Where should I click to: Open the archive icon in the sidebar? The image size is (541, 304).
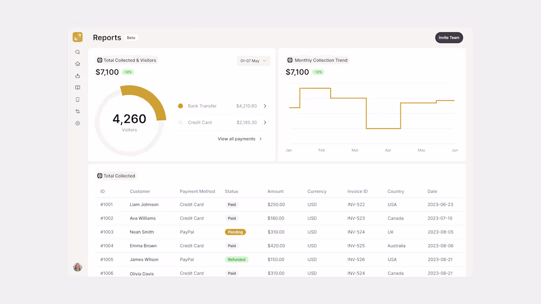77,75
